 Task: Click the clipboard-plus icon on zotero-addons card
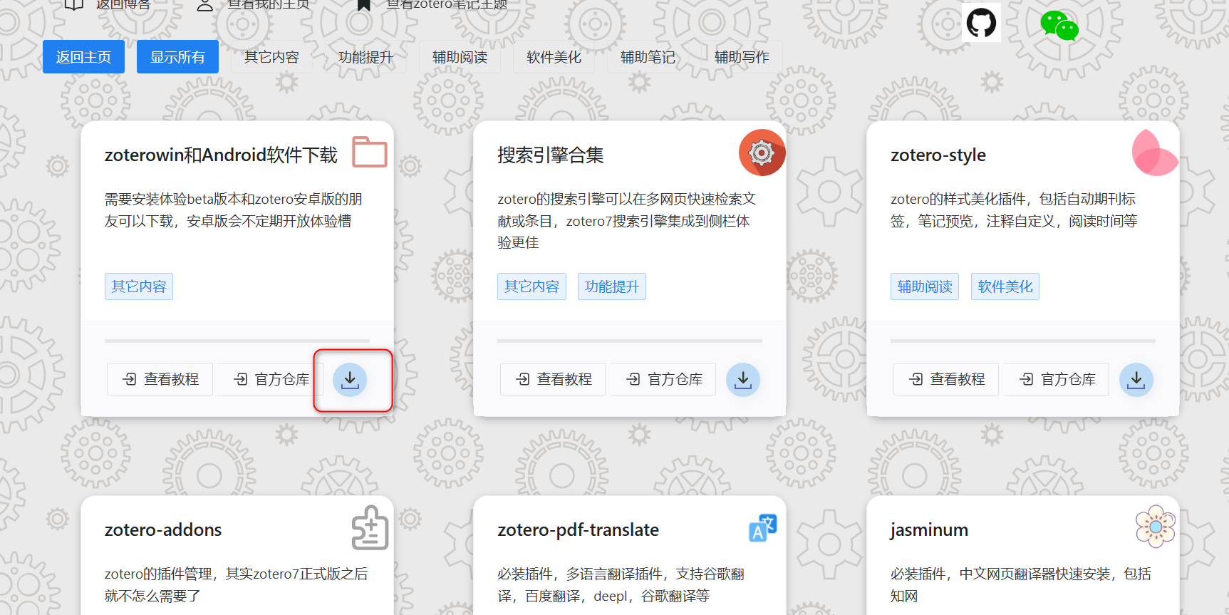370,528
